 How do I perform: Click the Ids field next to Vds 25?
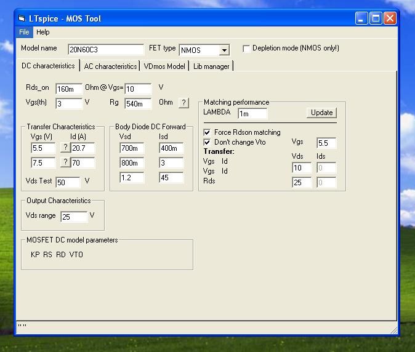click(326, 182)
